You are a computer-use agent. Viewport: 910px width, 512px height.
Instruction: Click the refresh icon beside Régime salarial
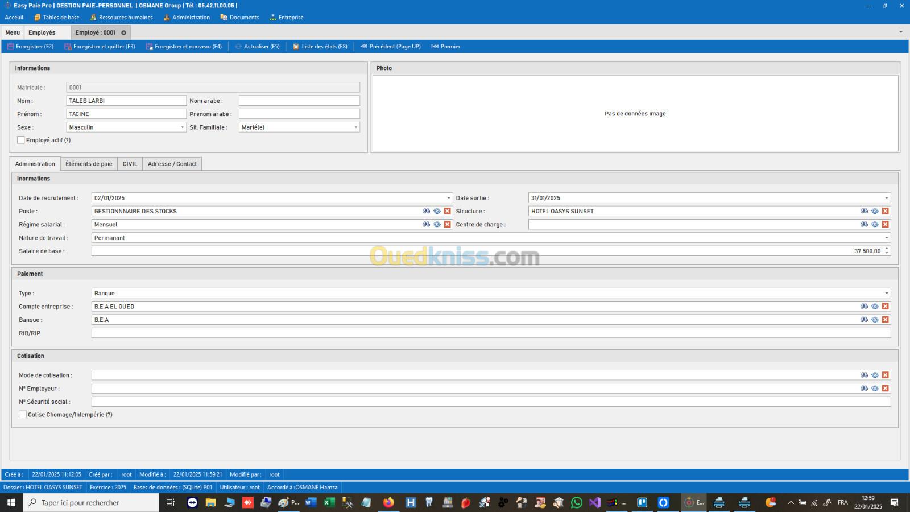437,225
